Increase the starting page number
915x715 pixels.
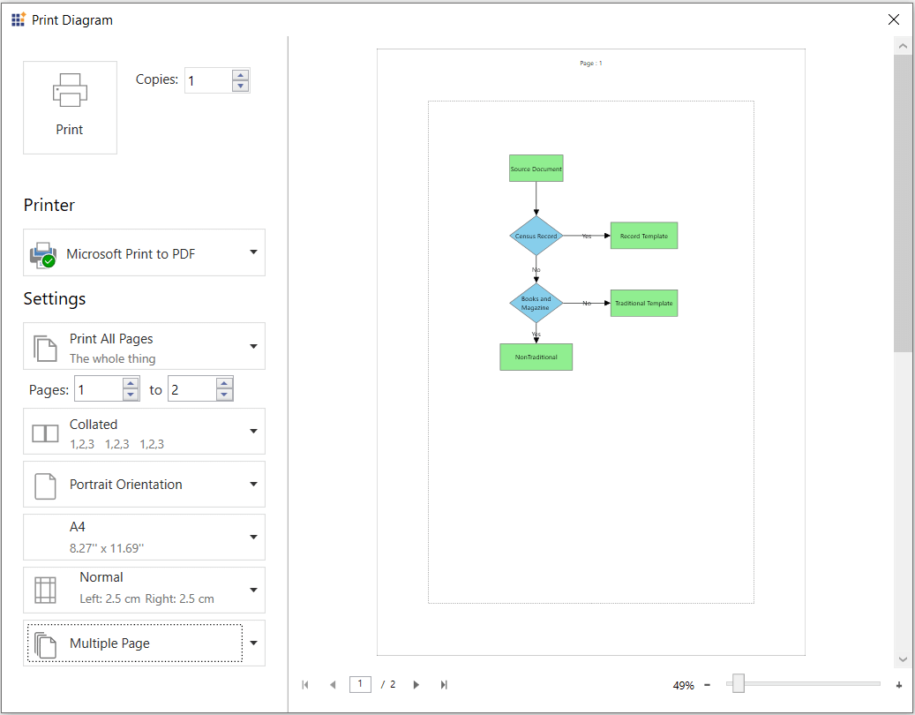click(x=131, y=384)
